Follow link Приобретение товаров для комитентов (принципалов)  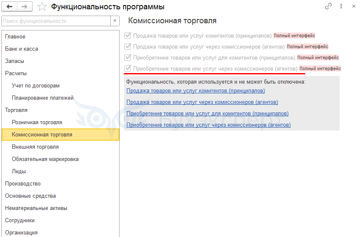pyautogui.click(x=207, y=114)
